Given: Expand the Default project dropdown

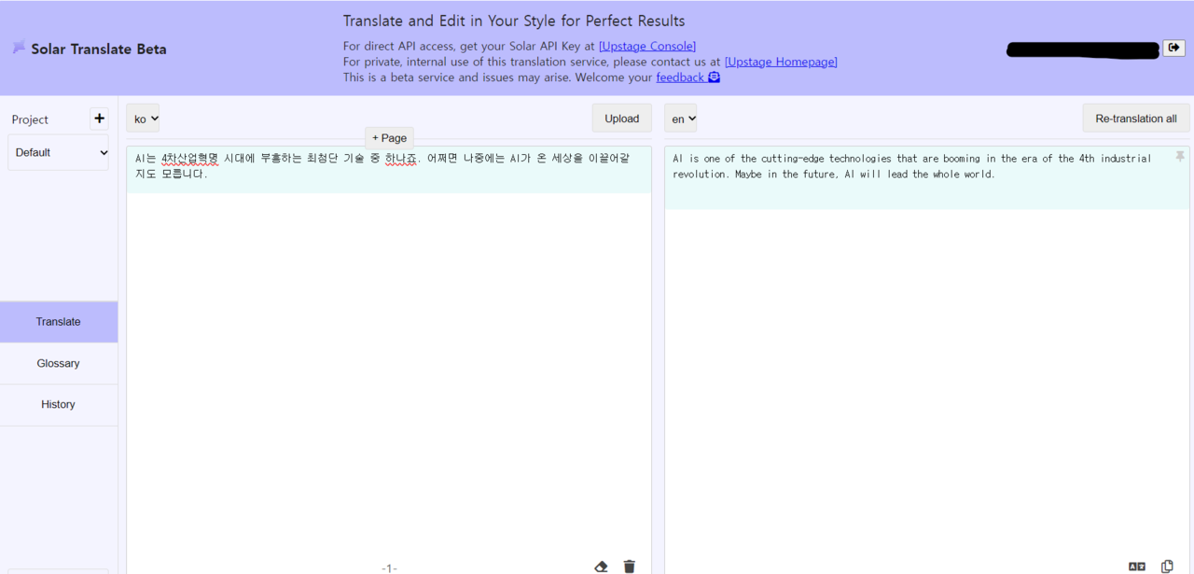Looking at the screenshot, I should coord(58,152).
